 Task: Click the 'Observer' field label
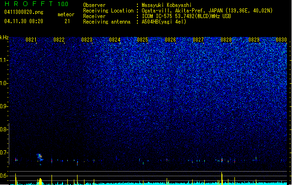pyautogui.click(x=94, y=5)
